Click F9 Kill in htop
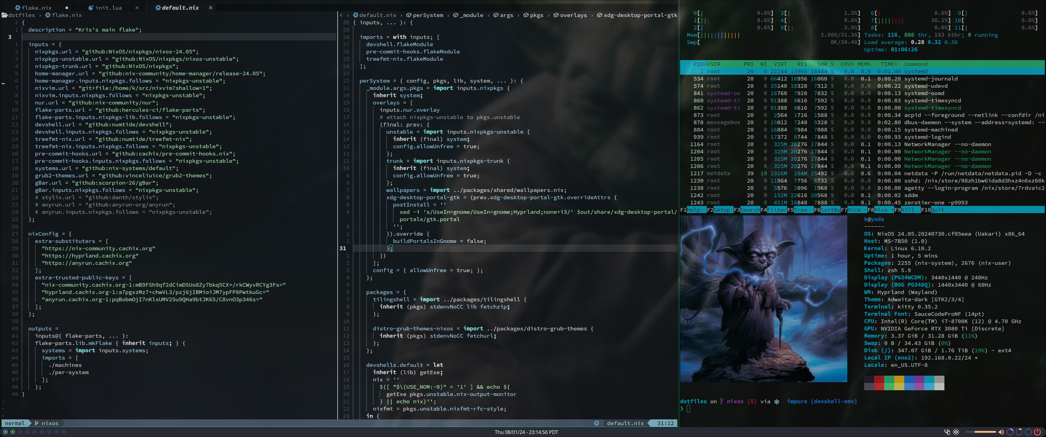 pos(907,210)
